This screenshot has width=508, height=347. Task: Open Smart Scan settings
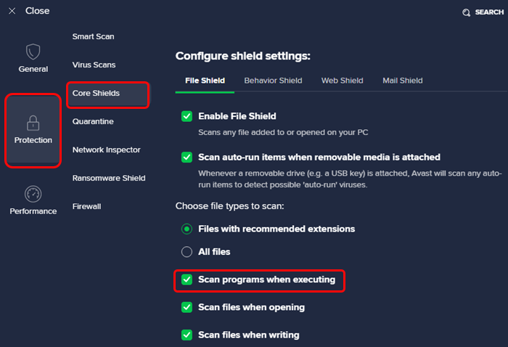click(94, 36)
